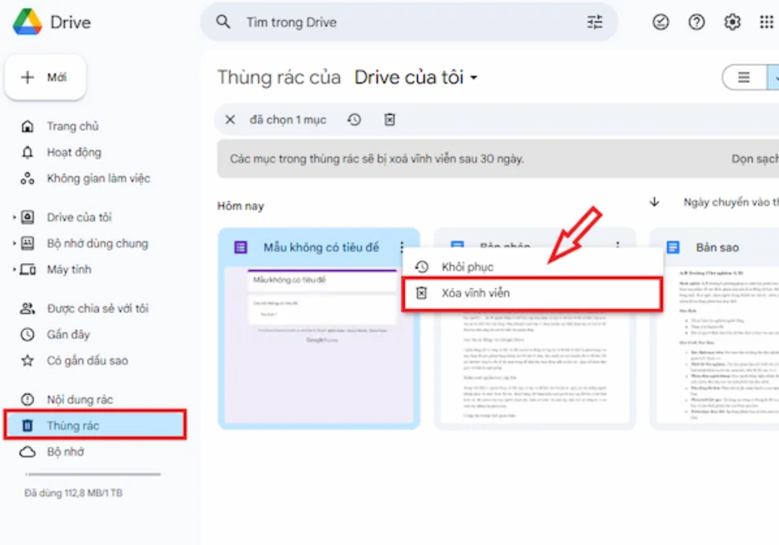Open Settings gear menu
The height and width of the screenshot is (545, 779).
point(732,22)
